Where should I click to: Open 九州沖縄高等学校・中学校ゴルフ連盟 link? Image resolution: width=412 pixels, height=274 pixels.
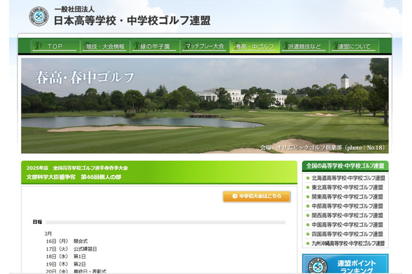pos(348,244)
